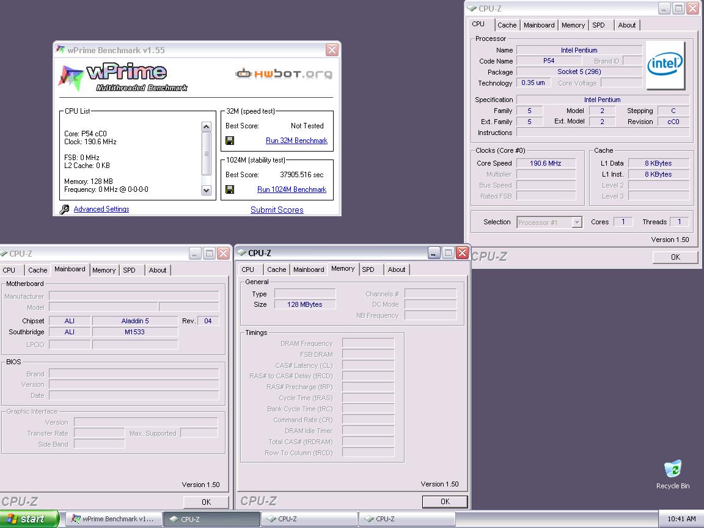
Task: Select Cache tab in Mainboard CPU-Z window
Action: point(38,270)
